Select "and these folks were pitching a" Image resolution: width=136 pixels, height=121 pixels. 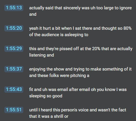59,76
